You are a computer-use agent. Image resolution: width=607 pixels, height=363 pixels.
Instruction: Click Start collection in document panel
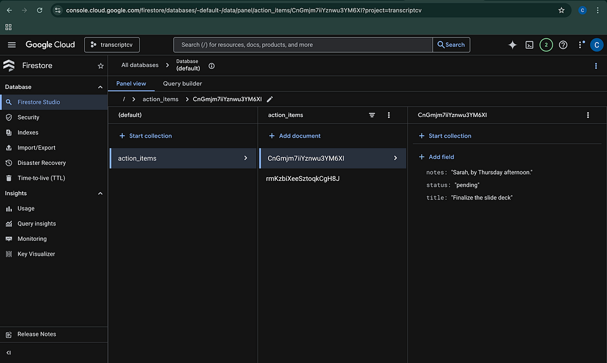tap(445, 136)
